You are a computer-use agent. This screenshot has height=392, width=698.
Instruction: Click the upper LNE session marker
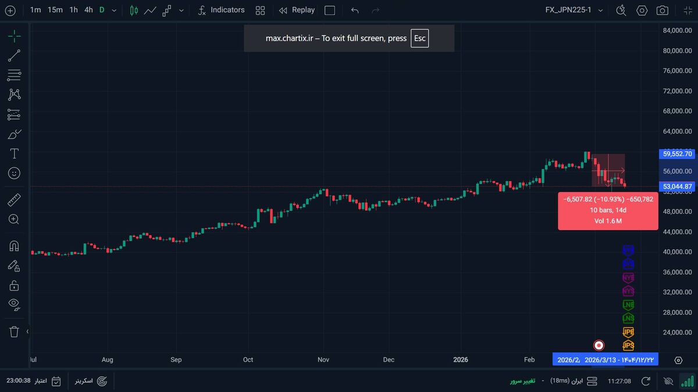(x=628, y=304)
